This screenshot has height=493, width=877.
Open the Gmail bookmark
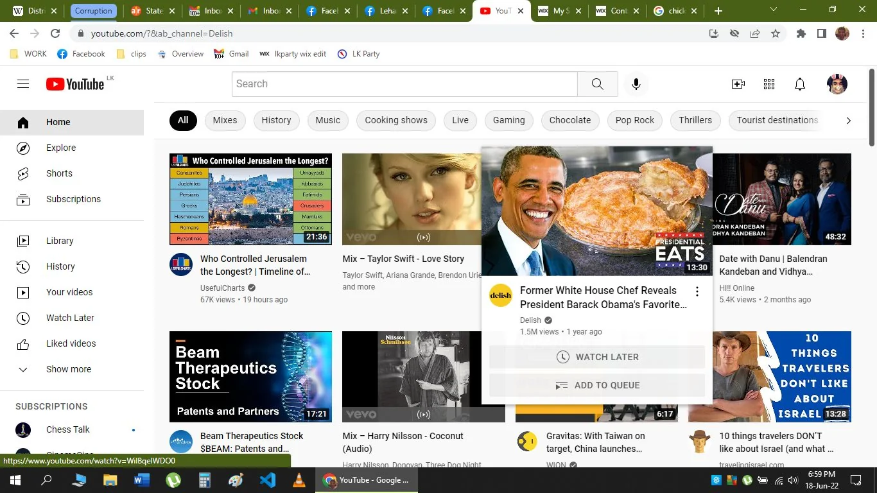[231, 54]
